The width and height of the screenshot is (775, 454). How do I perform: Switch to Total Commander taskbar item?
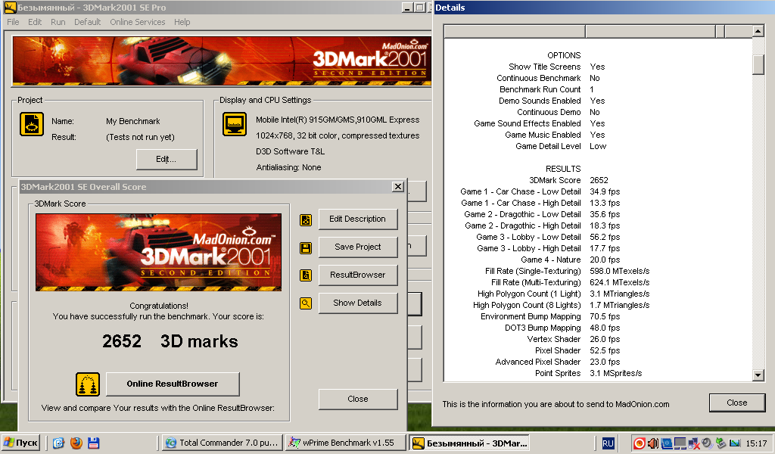223,443
